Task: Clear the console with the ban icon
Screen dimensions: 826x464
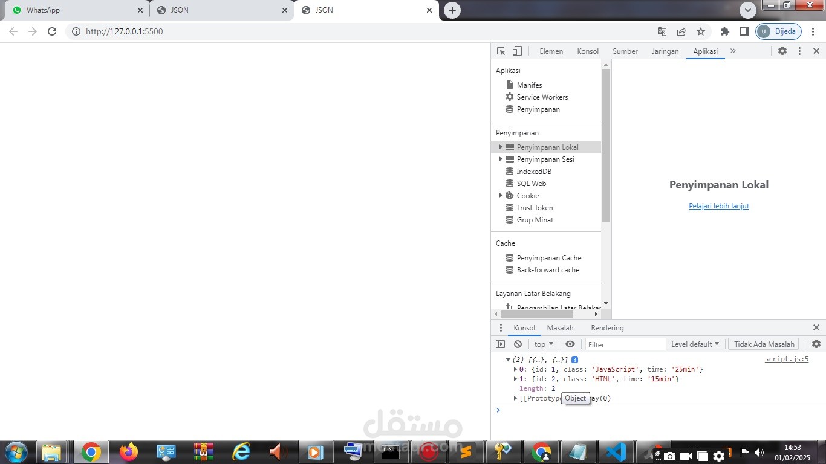Action: (x=518, y=344)
